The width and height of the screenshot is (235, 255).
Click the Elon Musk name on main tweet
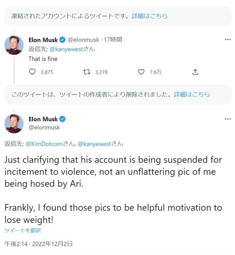point(43,119)
